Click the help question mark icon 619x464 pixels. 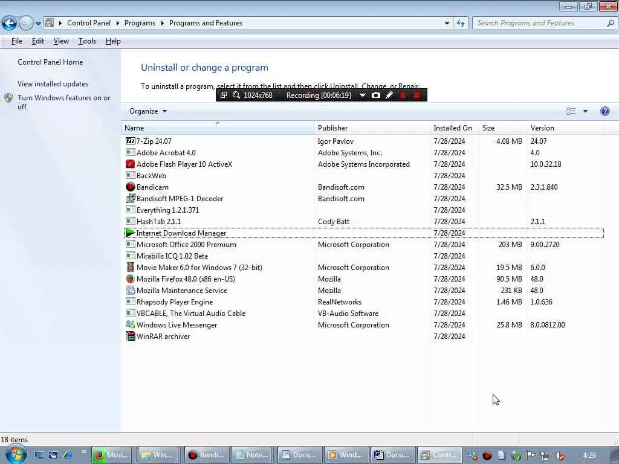[x=604, y=111]
